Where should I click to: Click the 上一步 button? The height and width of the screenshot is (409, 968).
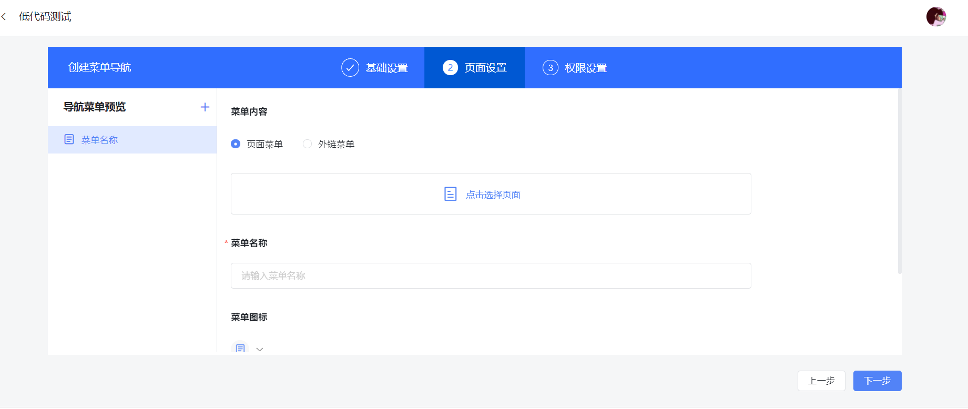(x=821, y=381)
